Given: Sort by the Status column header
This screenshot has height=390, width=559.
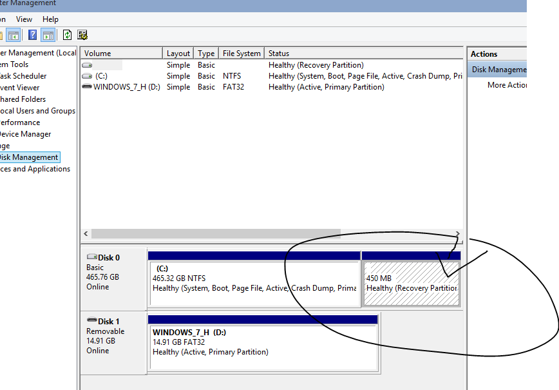Looking at the screenshot, I should (x=364, y=53).
